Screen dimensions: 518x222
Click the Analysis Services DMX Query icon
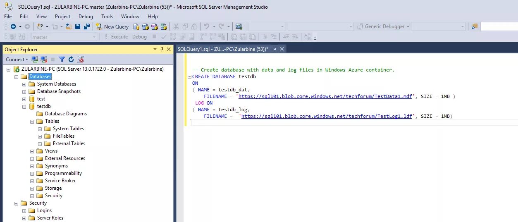[x=155, y=26]
